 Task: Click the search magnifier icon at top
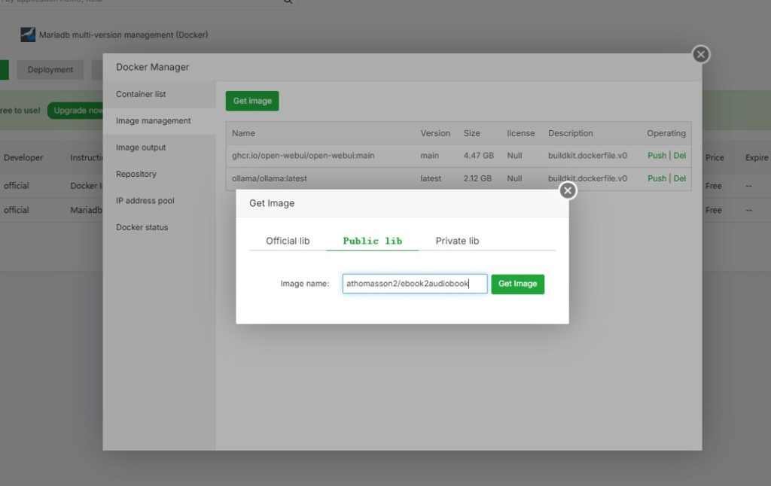288,2
